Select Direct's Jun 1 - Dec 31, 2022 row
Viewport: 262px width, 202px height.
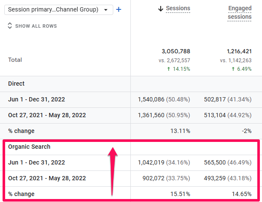pos(36,99)
